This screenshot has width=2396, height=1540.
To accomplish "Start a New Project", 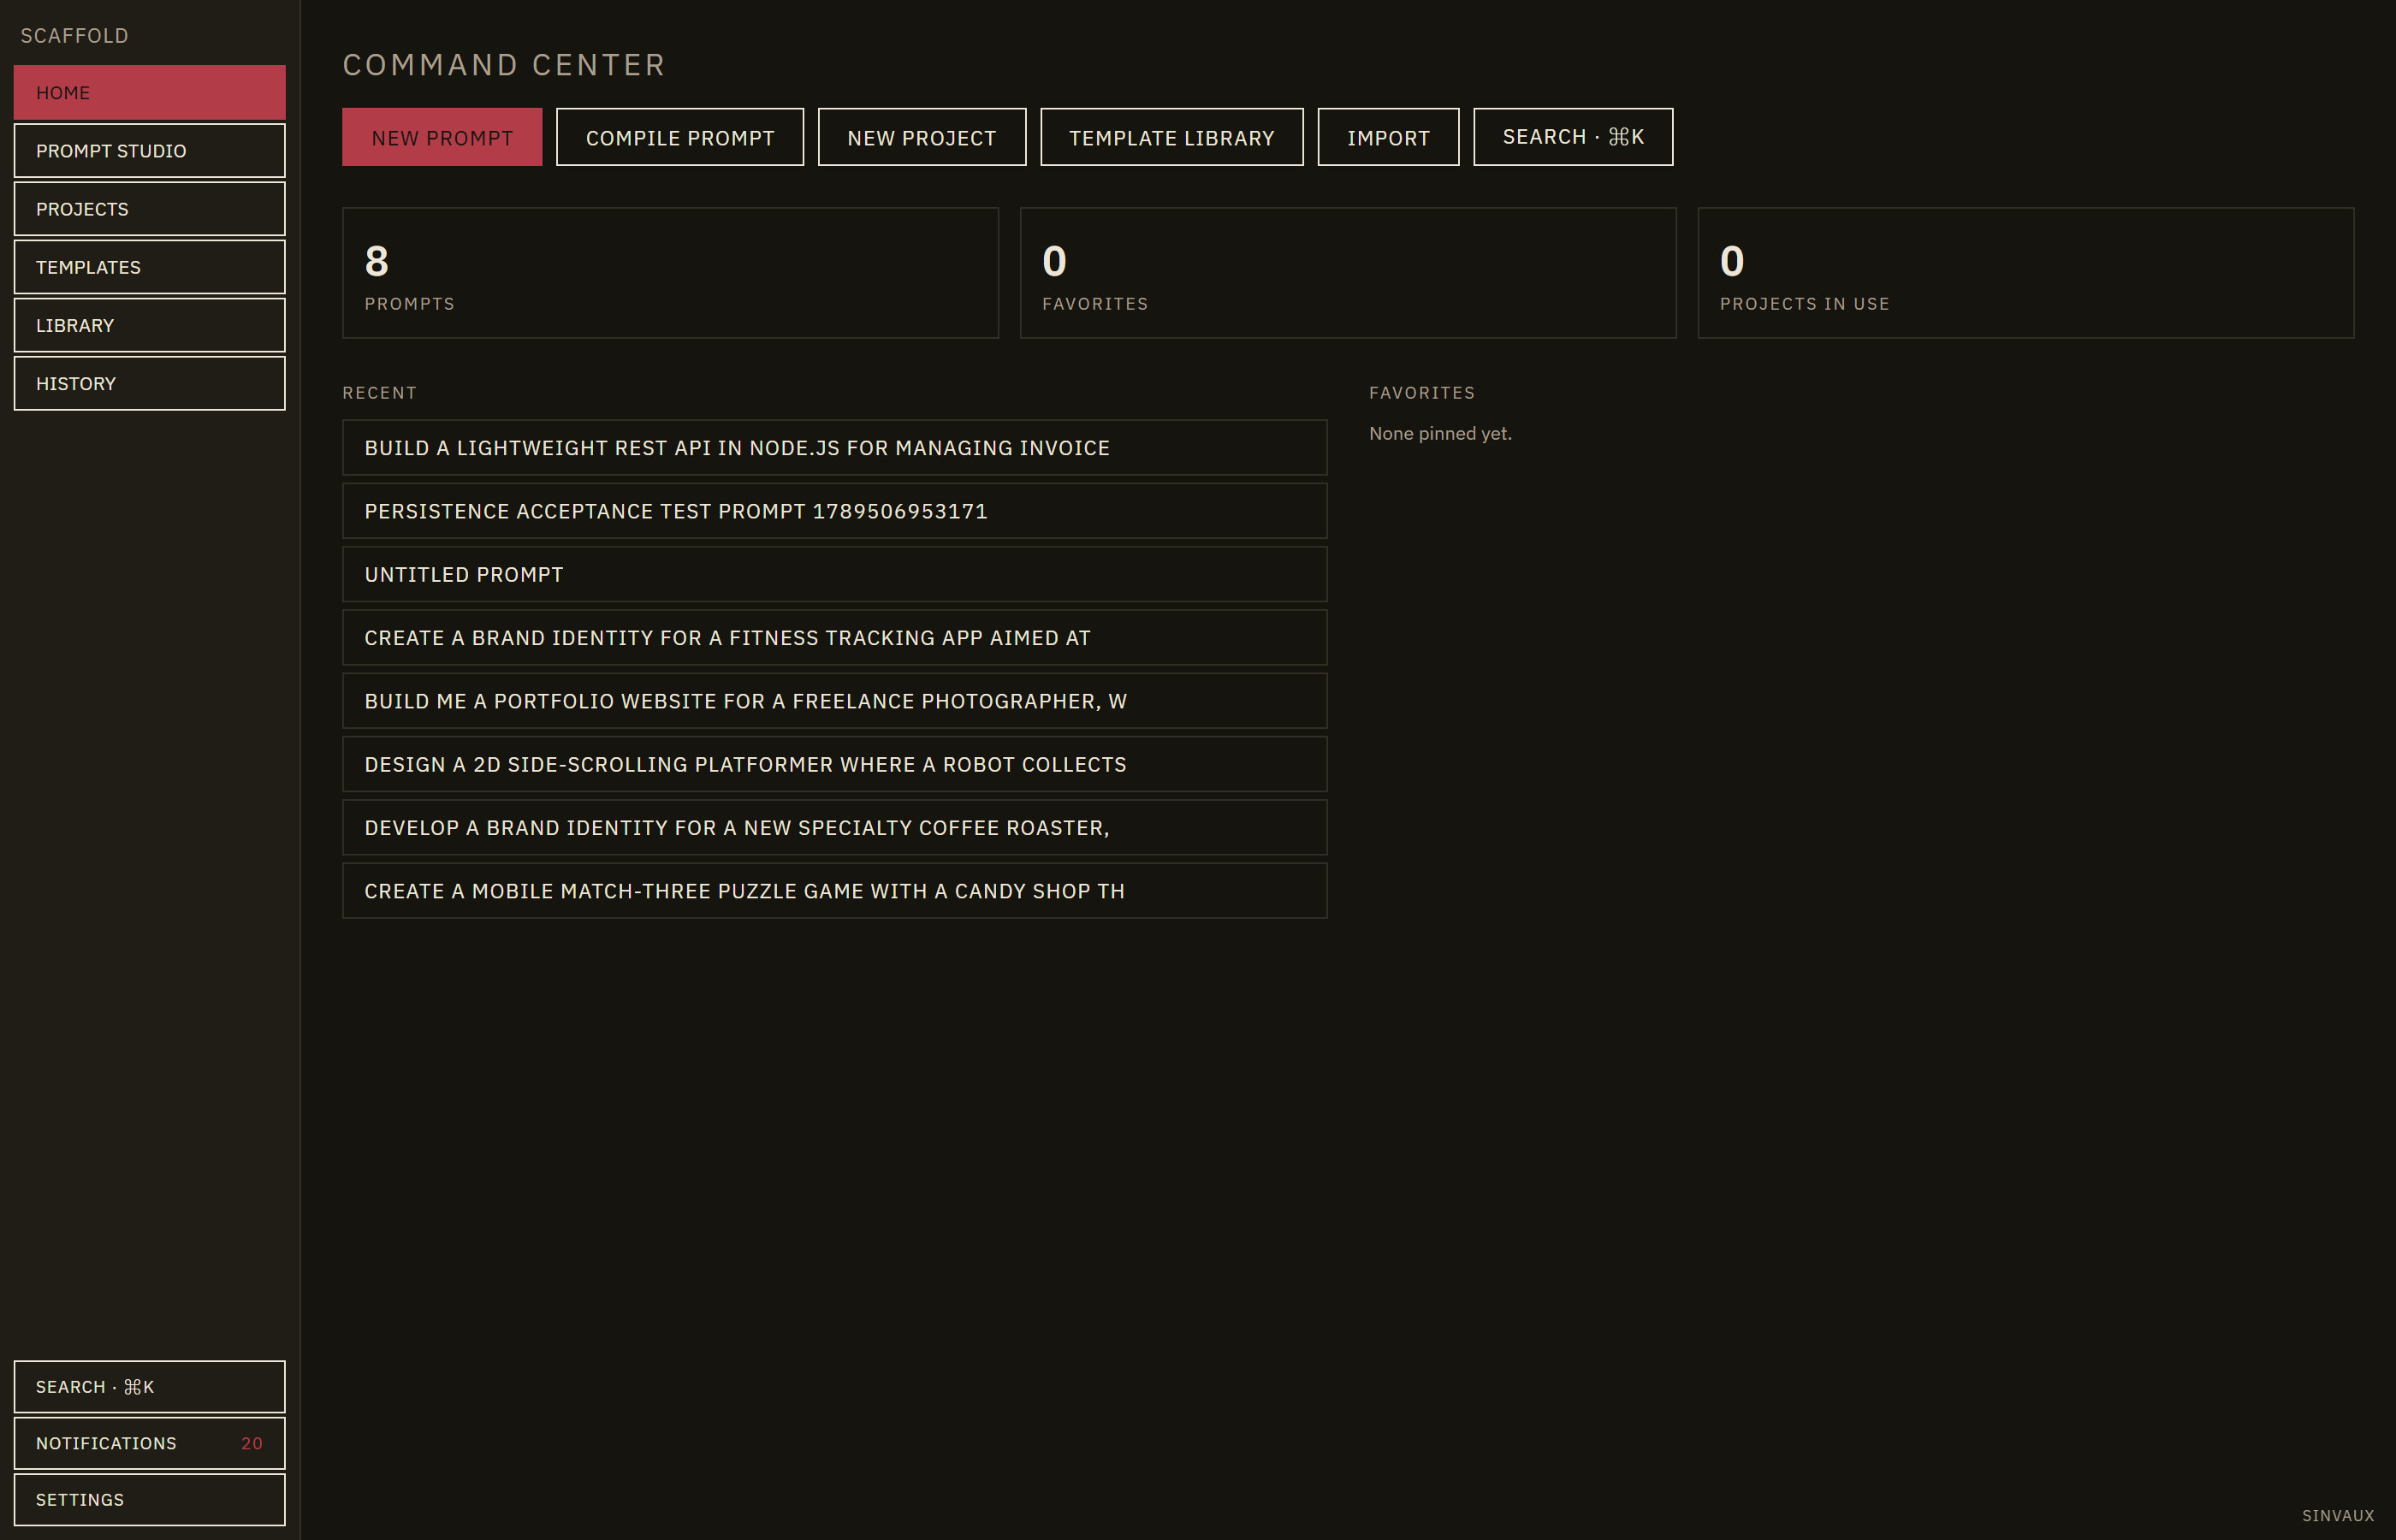I will click(922, 137).
